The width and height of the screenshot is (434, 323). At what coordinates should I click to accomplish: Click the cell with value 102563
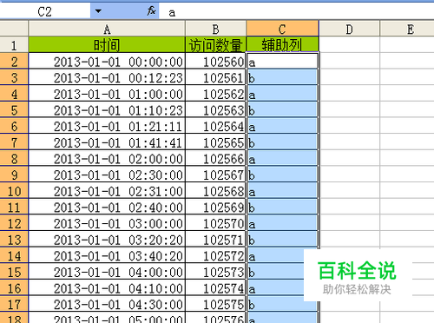[215, 109]
